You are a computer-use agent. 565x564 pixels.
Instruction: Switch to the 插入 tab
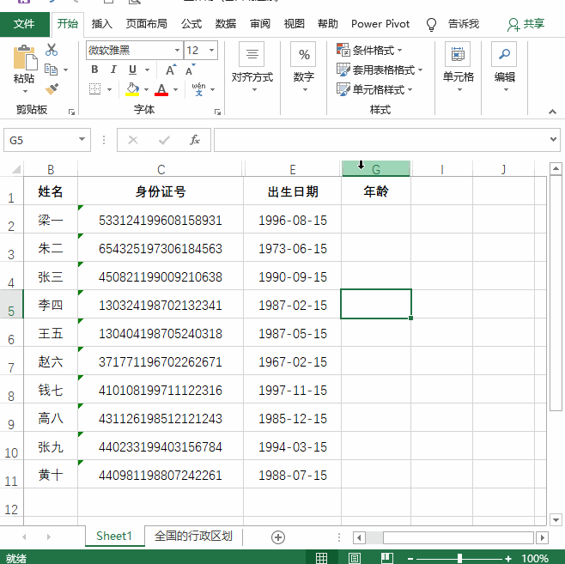pyautogui.click(x=101, y=24)
